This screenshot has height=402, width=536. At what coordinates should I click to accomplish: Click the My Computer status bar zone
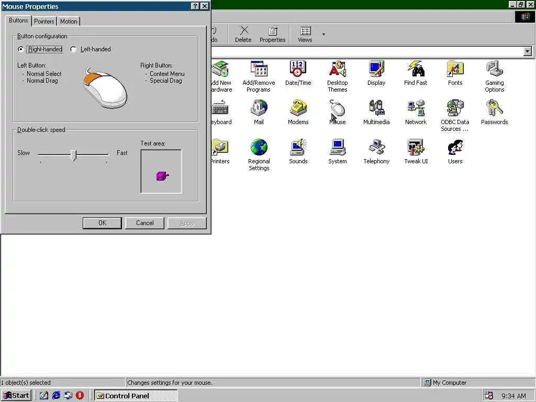[x=478, y=383]
